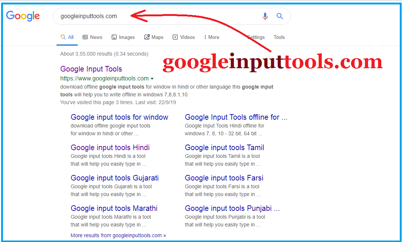Click the Google logo
Viewport: 402px width, 242px height.
23,16
